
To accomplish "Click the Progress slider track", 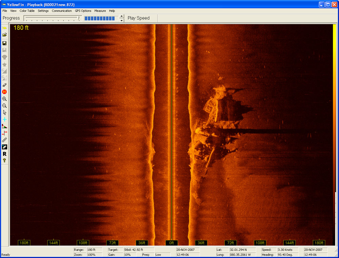I will 53,18.
